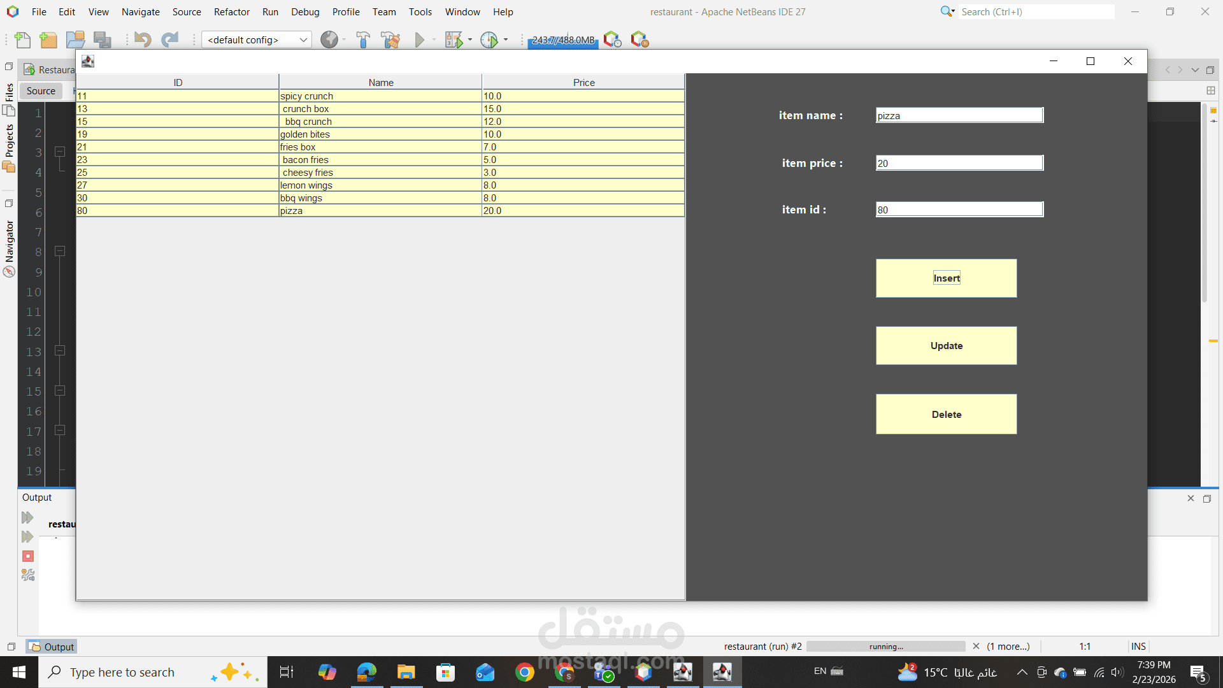Screen dimensions: 1223x688
Task: Launch Chrome from the taskbar
Action: tap(524, 672)
